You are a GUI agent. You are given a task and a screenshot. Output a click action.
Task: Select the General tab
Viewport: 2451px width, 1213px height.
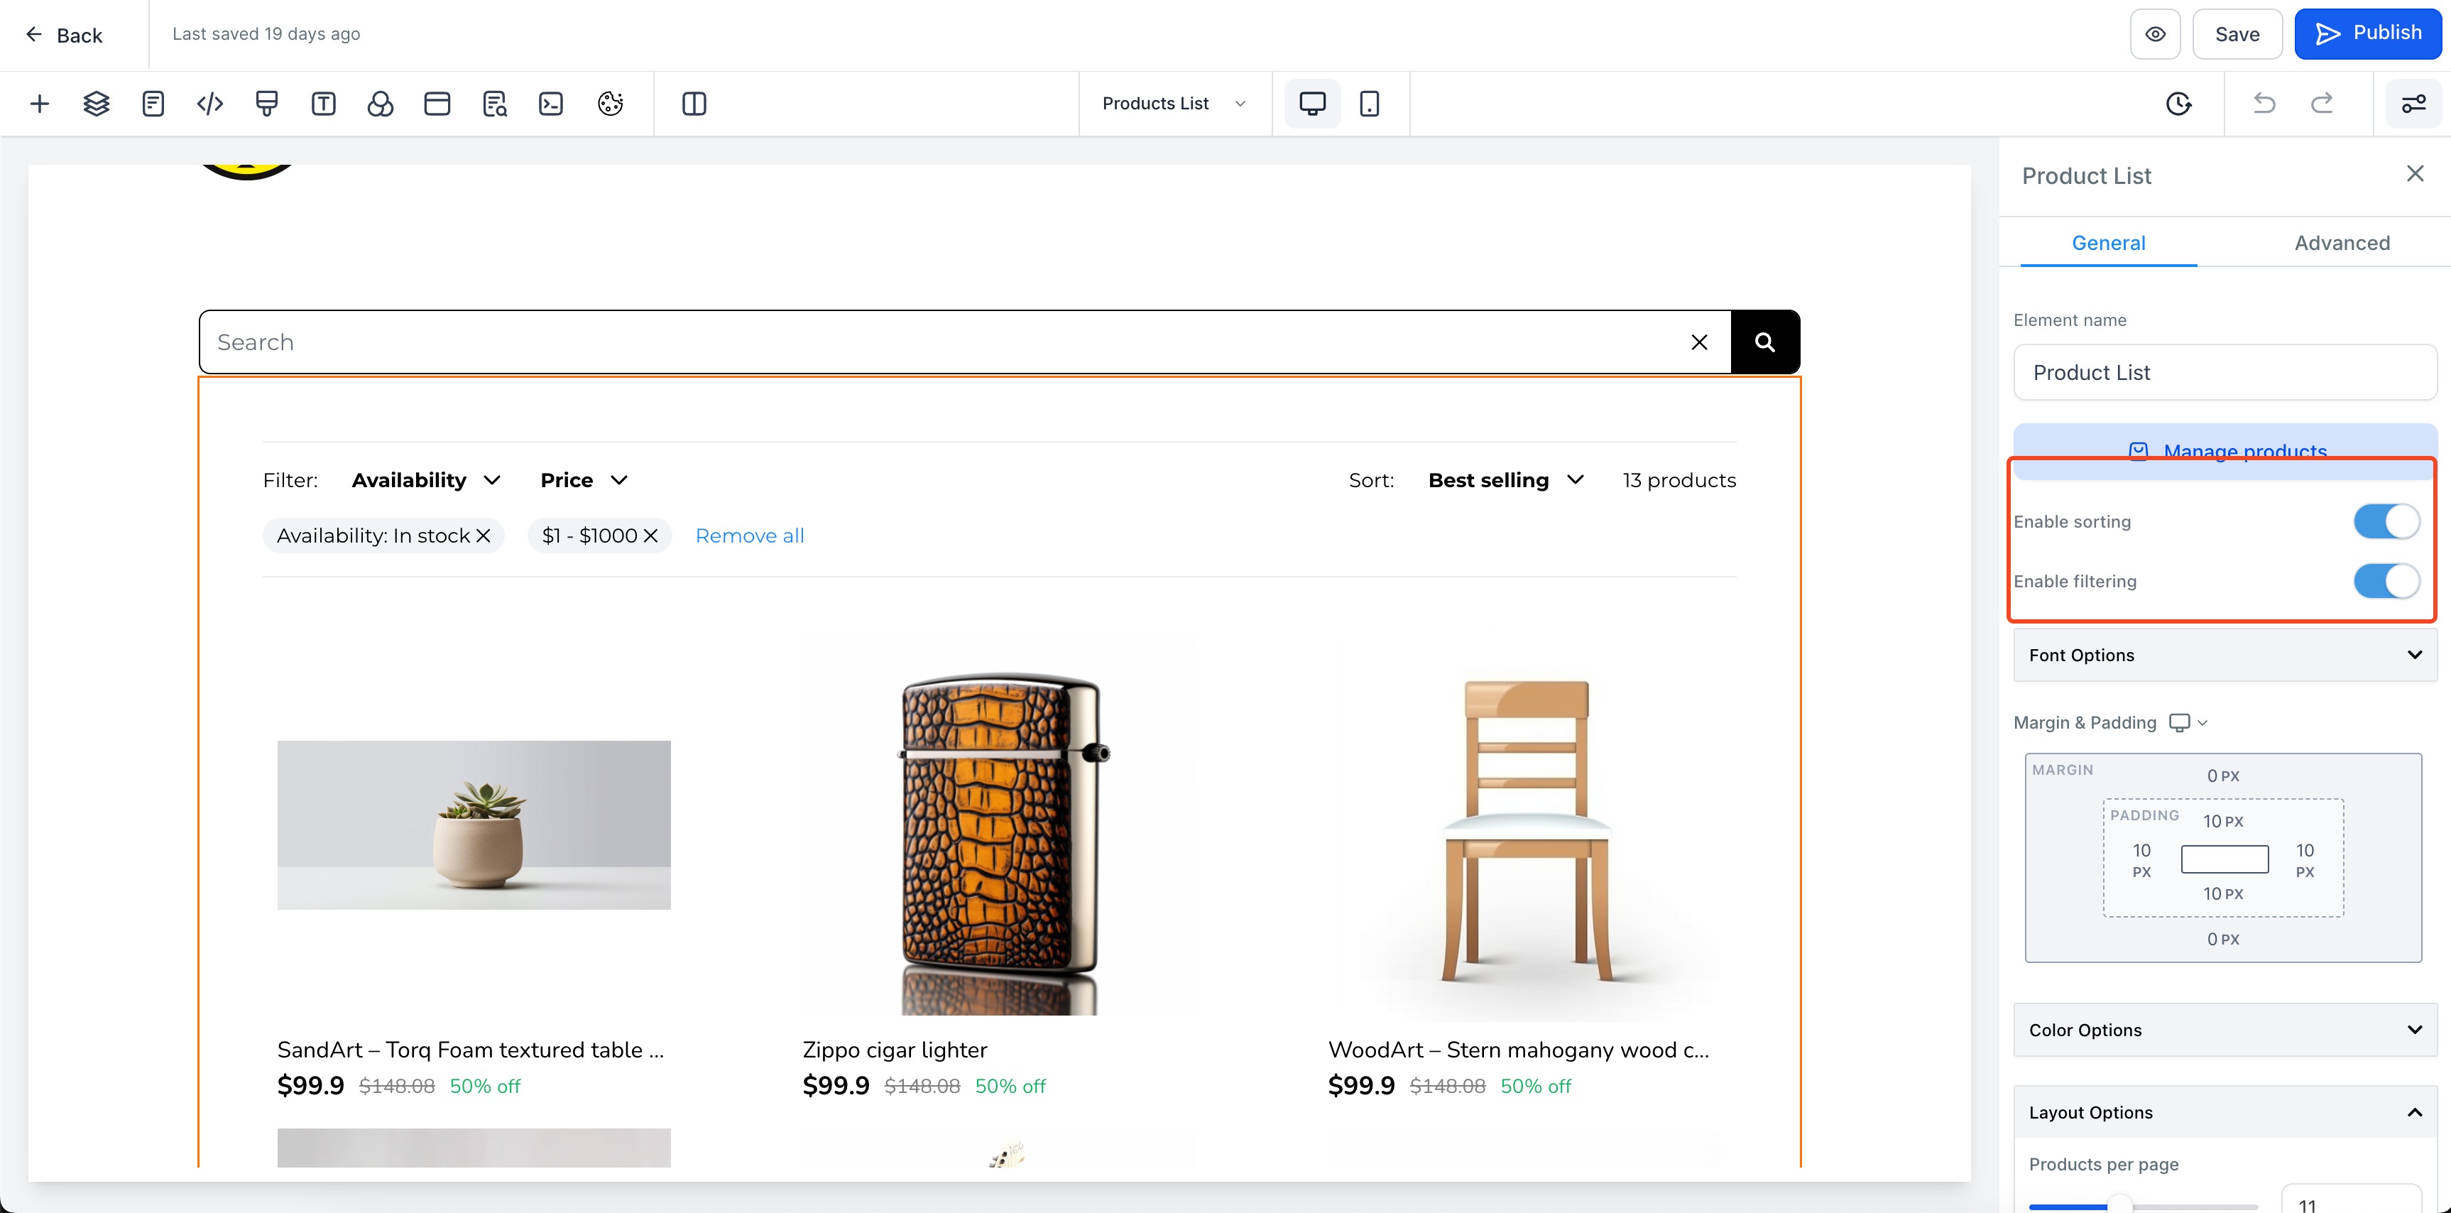(x=2109, y=243)
